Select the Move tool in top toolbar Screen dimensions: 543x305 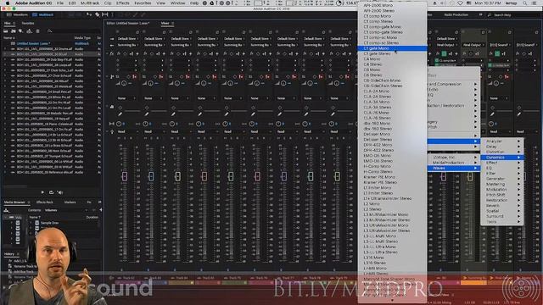[x=90, y=14]
